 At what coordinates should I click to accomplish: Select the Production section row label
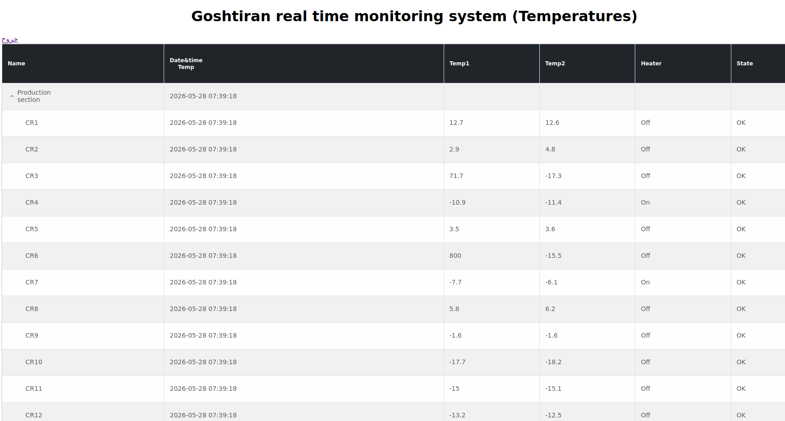34,96
